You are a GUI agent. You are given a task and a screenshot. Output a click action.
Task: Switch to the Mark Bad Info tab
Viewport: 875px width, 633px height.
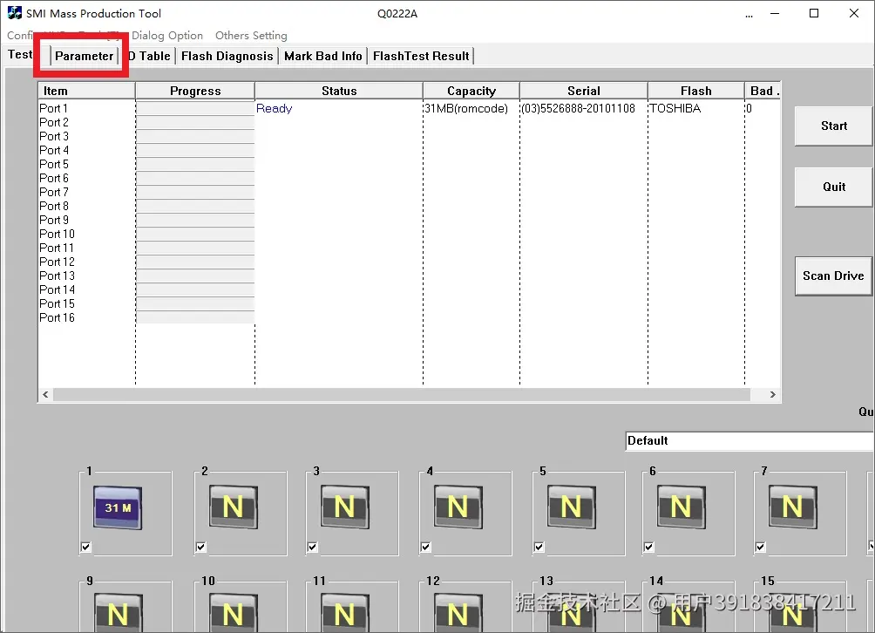pos(323,56)
